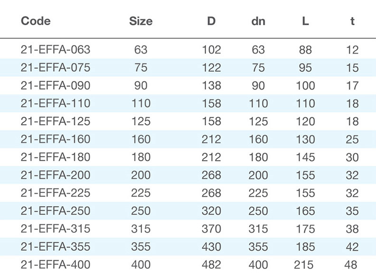Select product code 21-EFFA-180

[56, 157]
